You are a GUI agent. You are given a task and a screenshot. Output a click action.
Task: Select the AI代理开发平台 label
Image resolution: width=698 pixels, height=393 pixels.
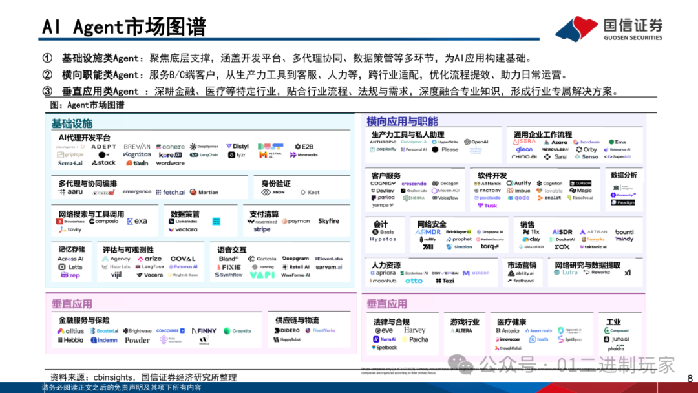[85, 138]
